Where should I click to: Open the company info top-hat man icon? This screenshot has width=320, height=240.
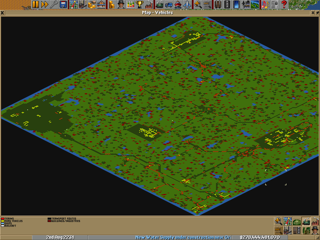click(121, 4)
